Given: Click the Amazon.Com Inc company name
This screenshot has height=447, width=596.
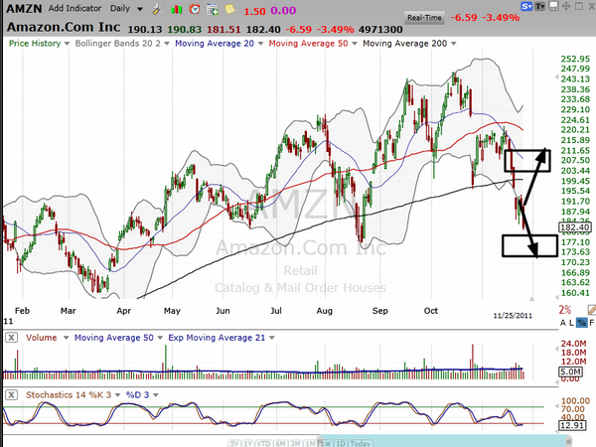Looking at the screenshot, I should [x=64, y=27].
